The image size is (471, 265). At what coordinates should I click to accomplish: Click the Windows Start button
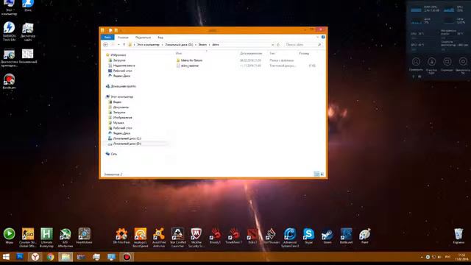(6, 257)
